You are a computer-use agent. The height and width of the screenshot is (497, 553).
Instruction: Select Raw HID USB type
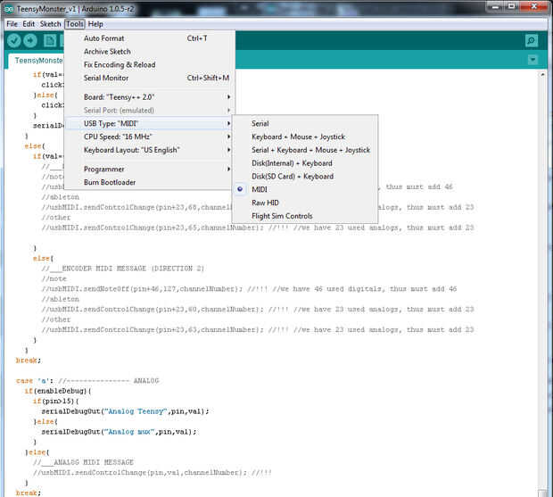pos(305,203)
